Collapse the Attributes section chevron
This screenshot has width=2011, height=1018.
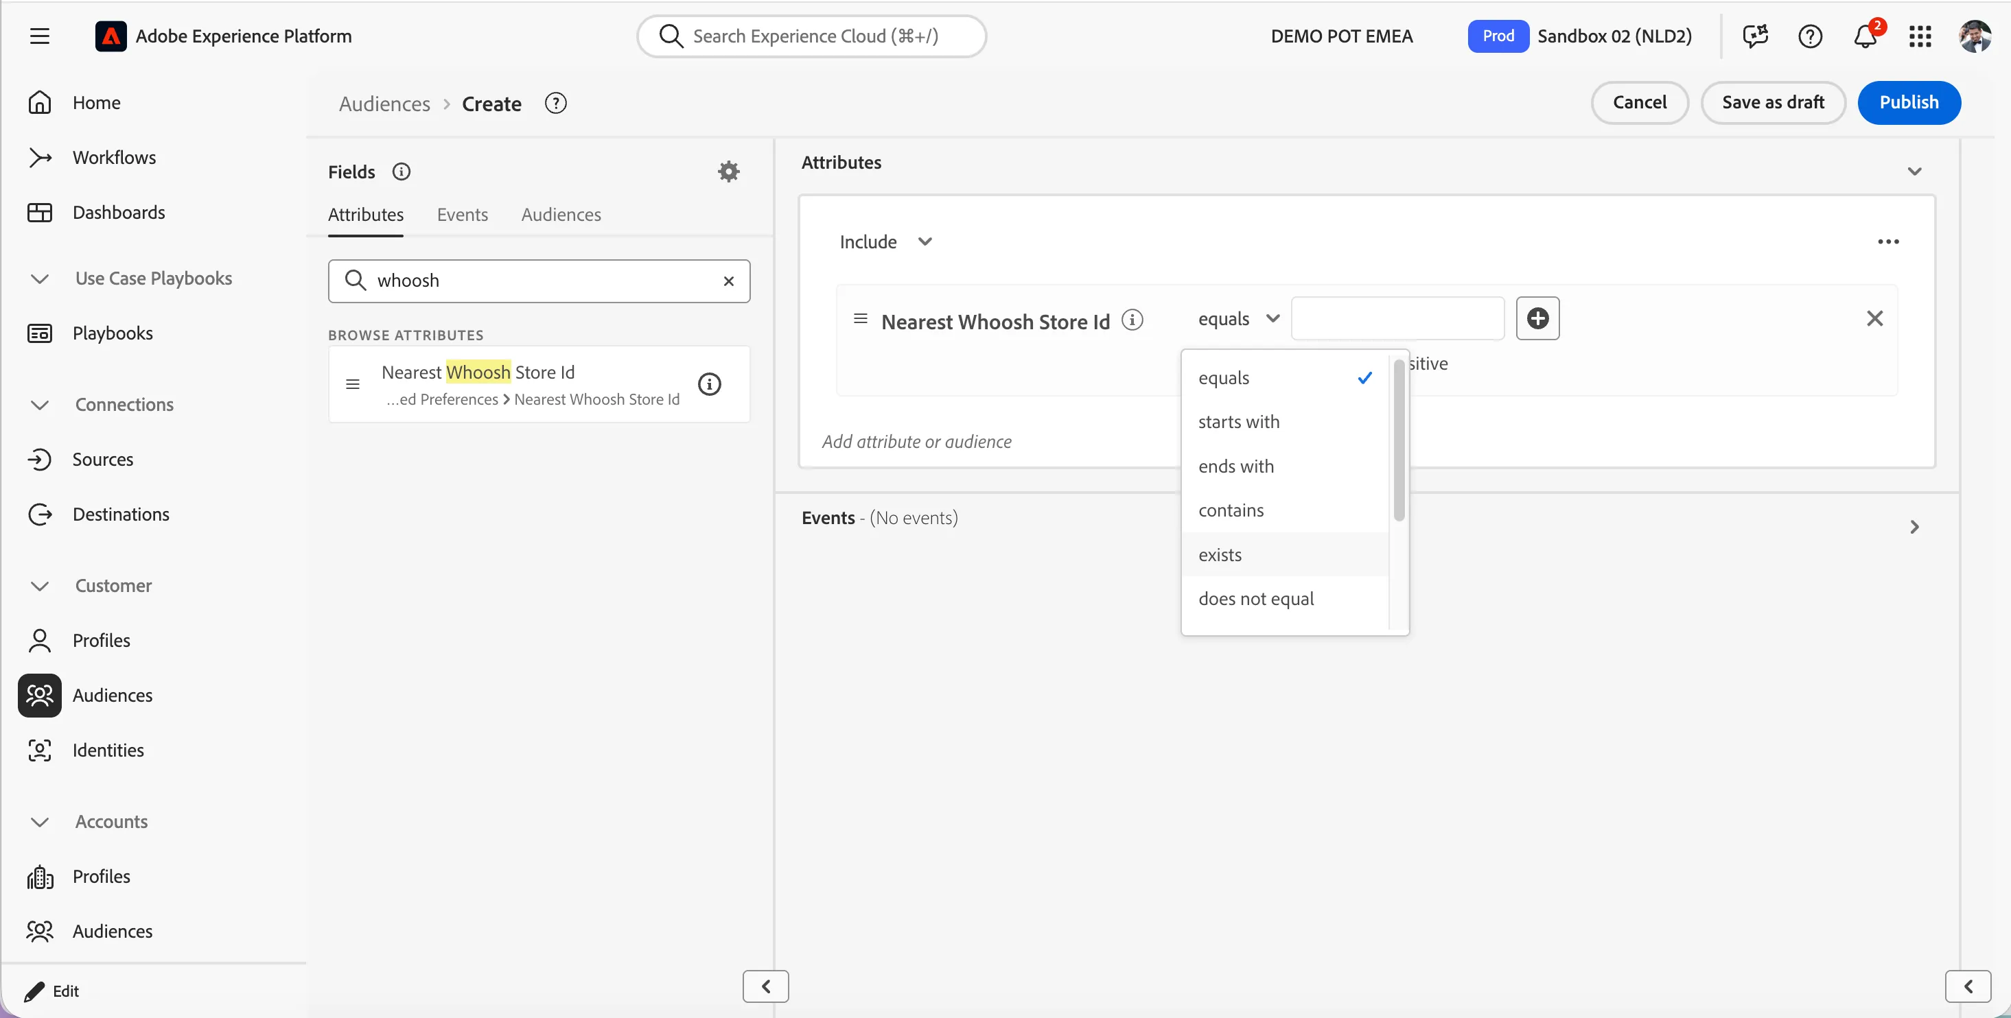[x=1914, y=171]
